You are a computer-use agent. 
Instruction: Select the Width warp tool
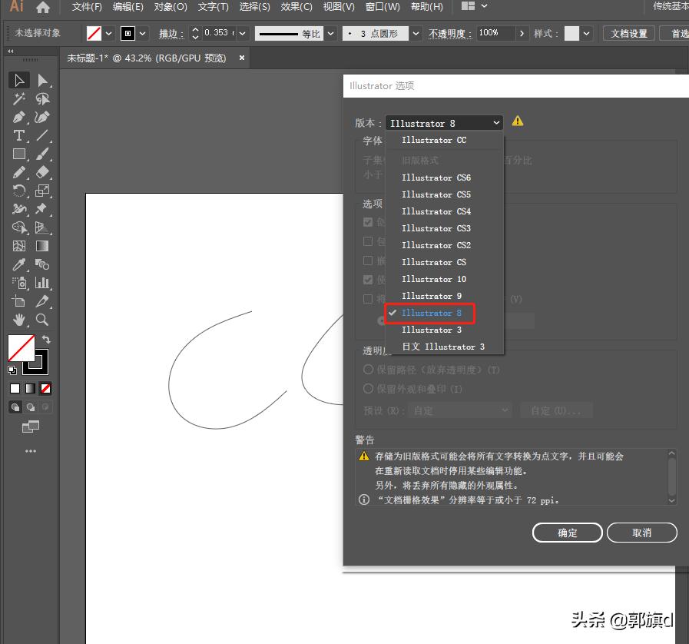pos(19,209)
